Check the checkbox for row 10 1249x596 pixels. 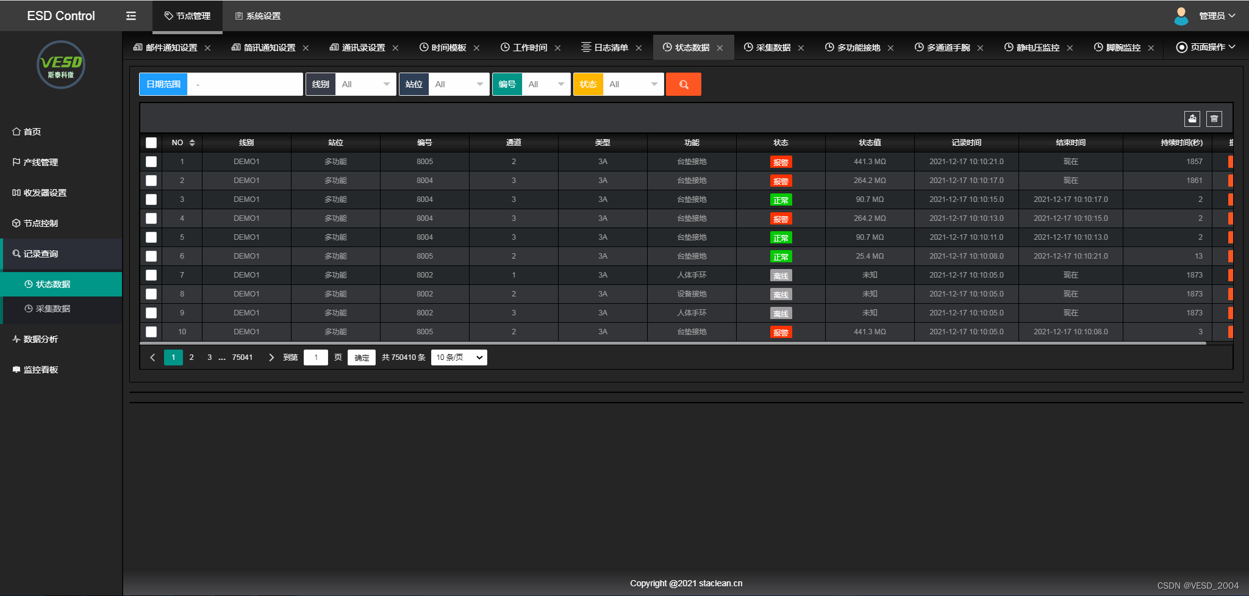[x=151, y=332]
